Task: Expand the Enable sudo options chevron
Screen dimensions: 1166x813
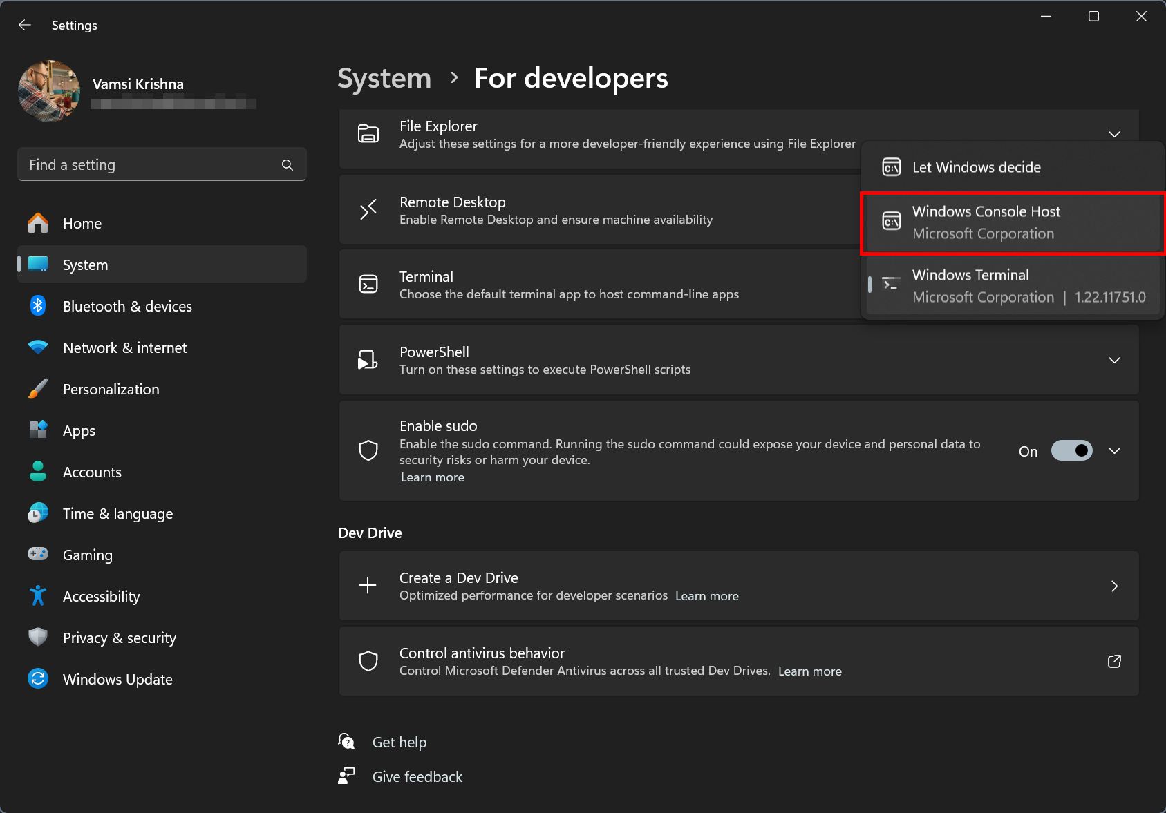Action: click(x=1114, y=450)
